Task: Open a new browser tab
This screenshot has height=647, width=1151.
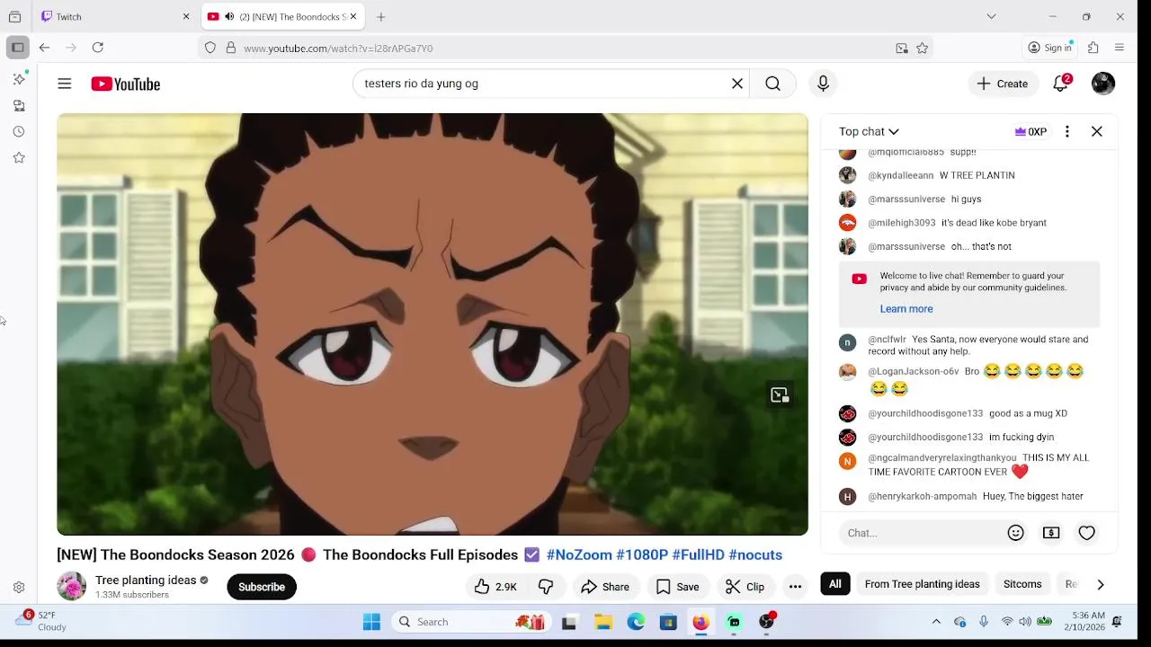Action: click(381, 16)
